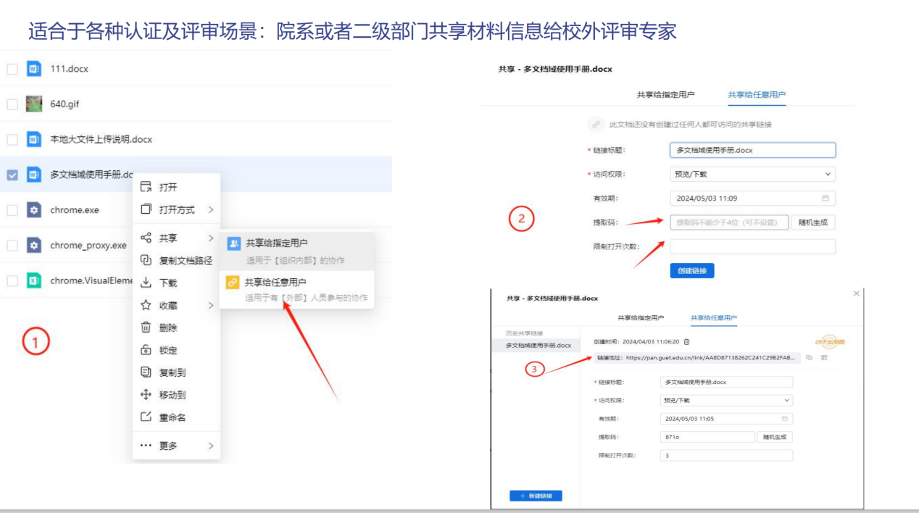
Task: Check the box next to 111.docx
Action: (x=12, y=69)
